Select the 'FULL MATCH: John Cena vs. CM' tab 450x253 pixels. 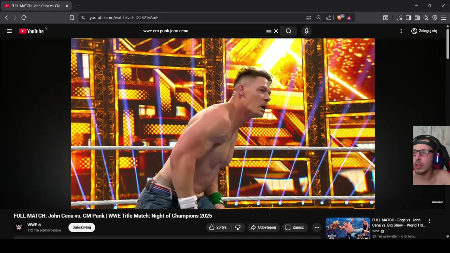click(37, 6)
